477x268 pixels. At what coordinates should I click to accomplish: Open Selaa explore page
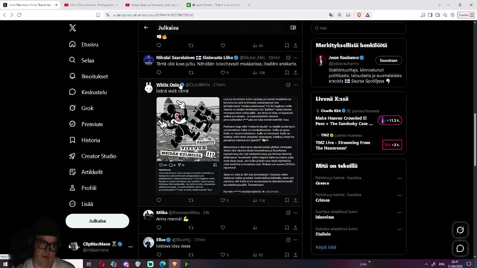click(82, 60)
